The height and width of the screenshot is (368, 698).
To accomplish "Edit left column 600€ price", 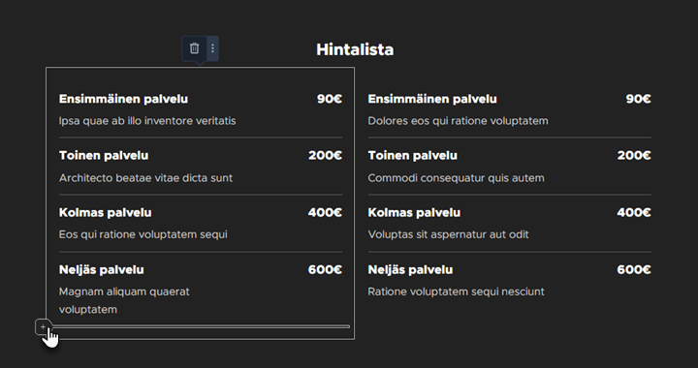I will [x=325, y=270].
